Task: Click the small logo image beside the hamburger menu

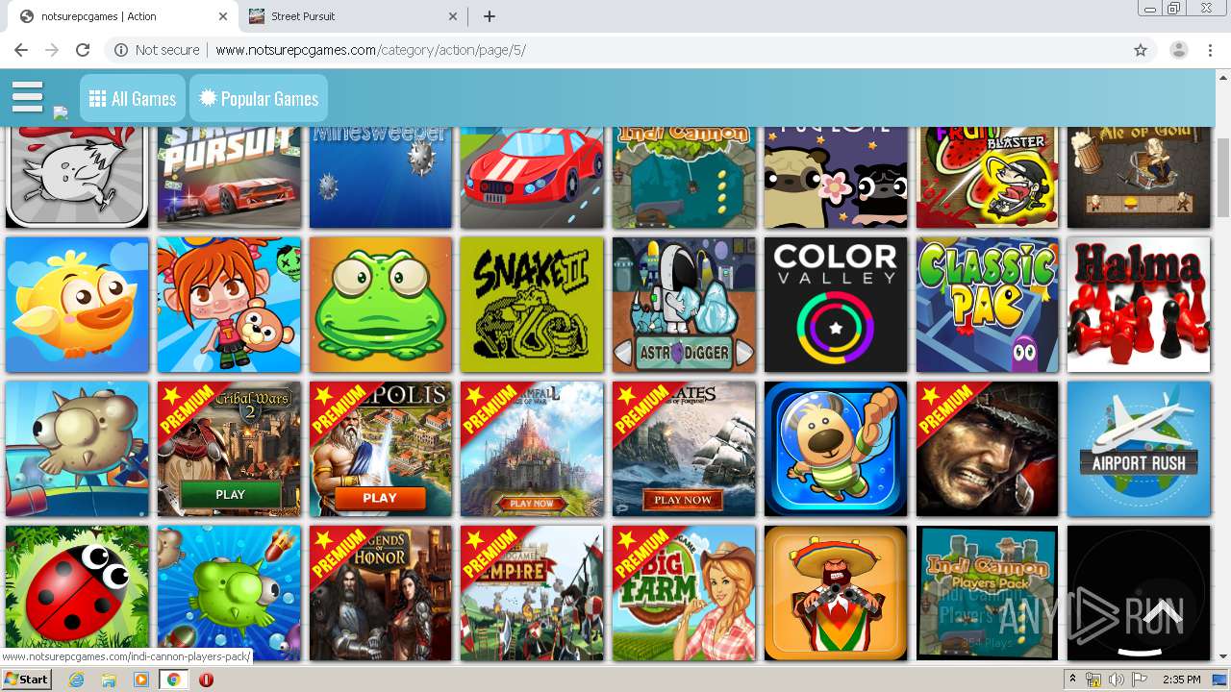Action: pyautogui.click(x=61, y=112)
